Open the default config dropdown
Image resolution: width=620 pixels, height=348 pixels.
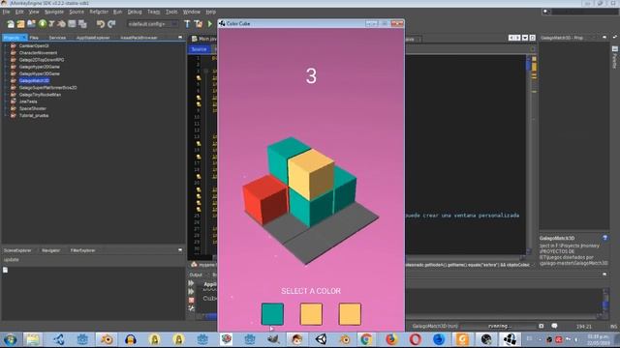click(x=152, y=24)
